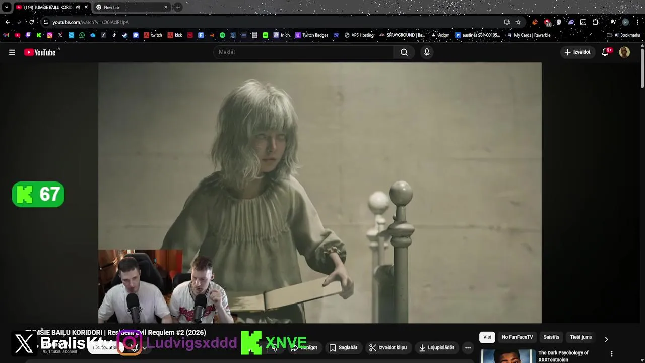Open the YouTube bookmark icon

click(17, 35)
